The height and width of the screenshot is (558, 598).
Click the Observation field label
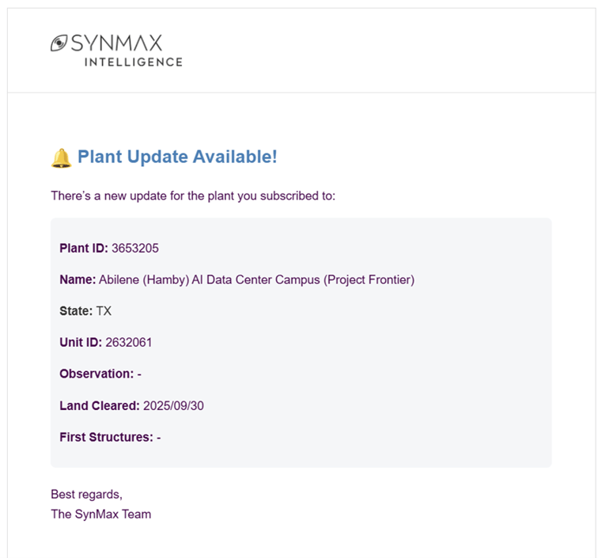(97, 374)
